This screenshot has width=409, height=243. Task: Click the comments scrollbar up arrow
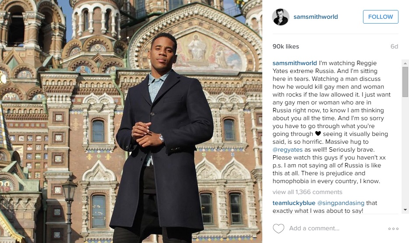405,63
